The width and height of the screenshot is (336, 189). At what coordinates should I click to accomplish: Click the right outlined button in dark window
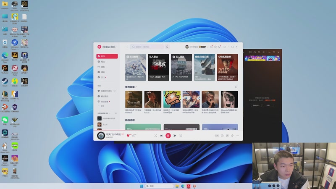(x=268, y=105)
